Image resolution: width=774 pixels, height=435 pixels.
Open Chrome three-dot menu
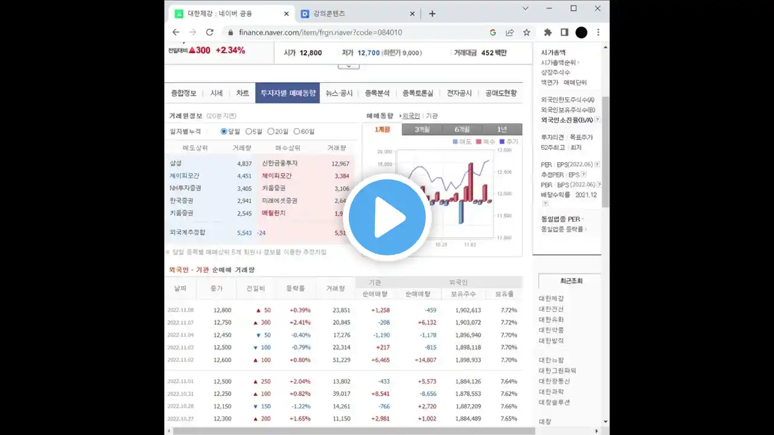tap(598, 32)
